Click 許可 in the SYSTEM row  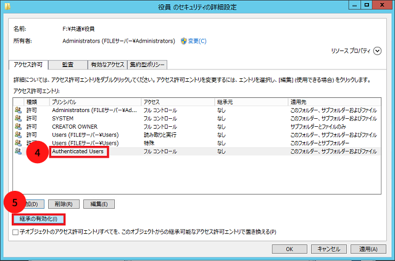31,118
